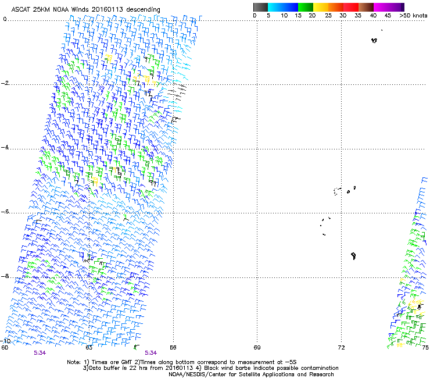Click the latitude '-10' axis label
The height and width of the screenshot is (378, 430).
[x=5, y=341]
